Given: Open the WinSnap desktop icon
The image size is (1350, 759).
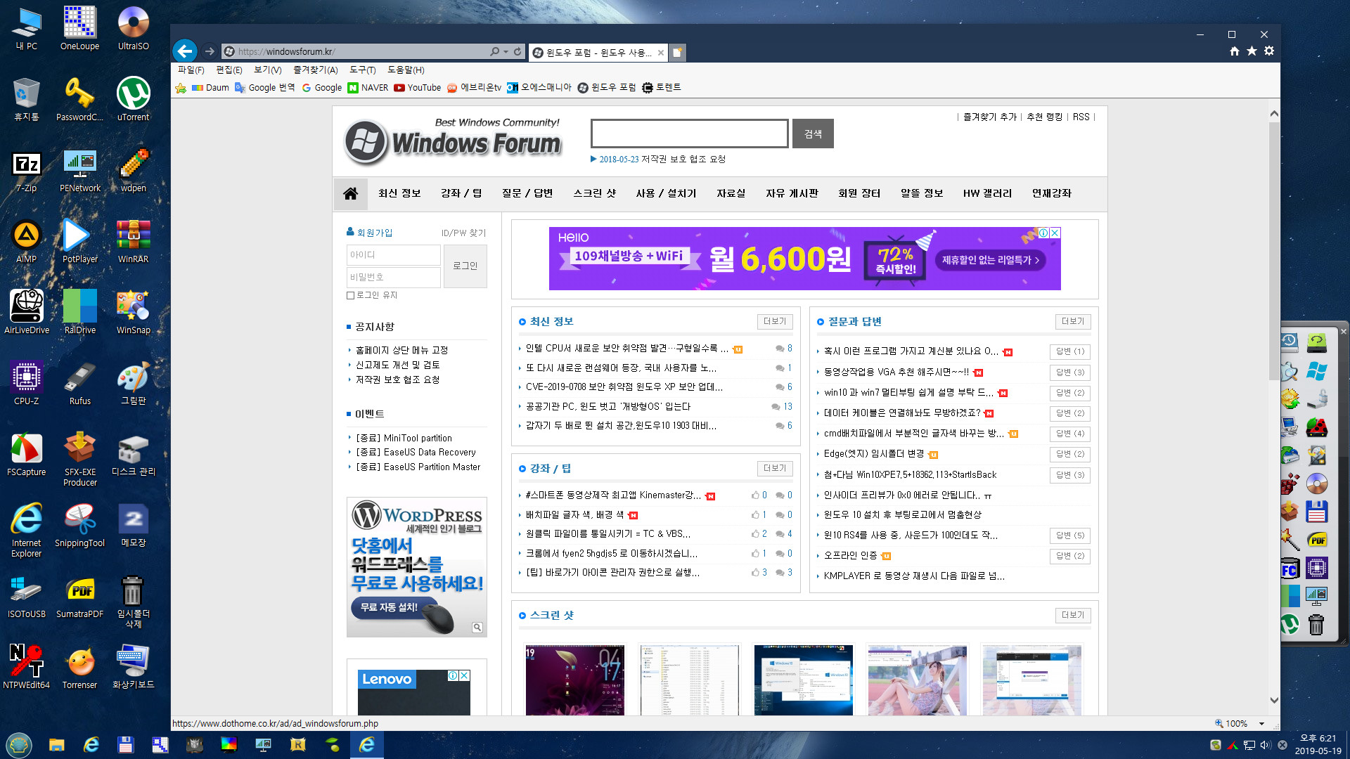Looking at the screenshot, I should (x=133, y=312).
